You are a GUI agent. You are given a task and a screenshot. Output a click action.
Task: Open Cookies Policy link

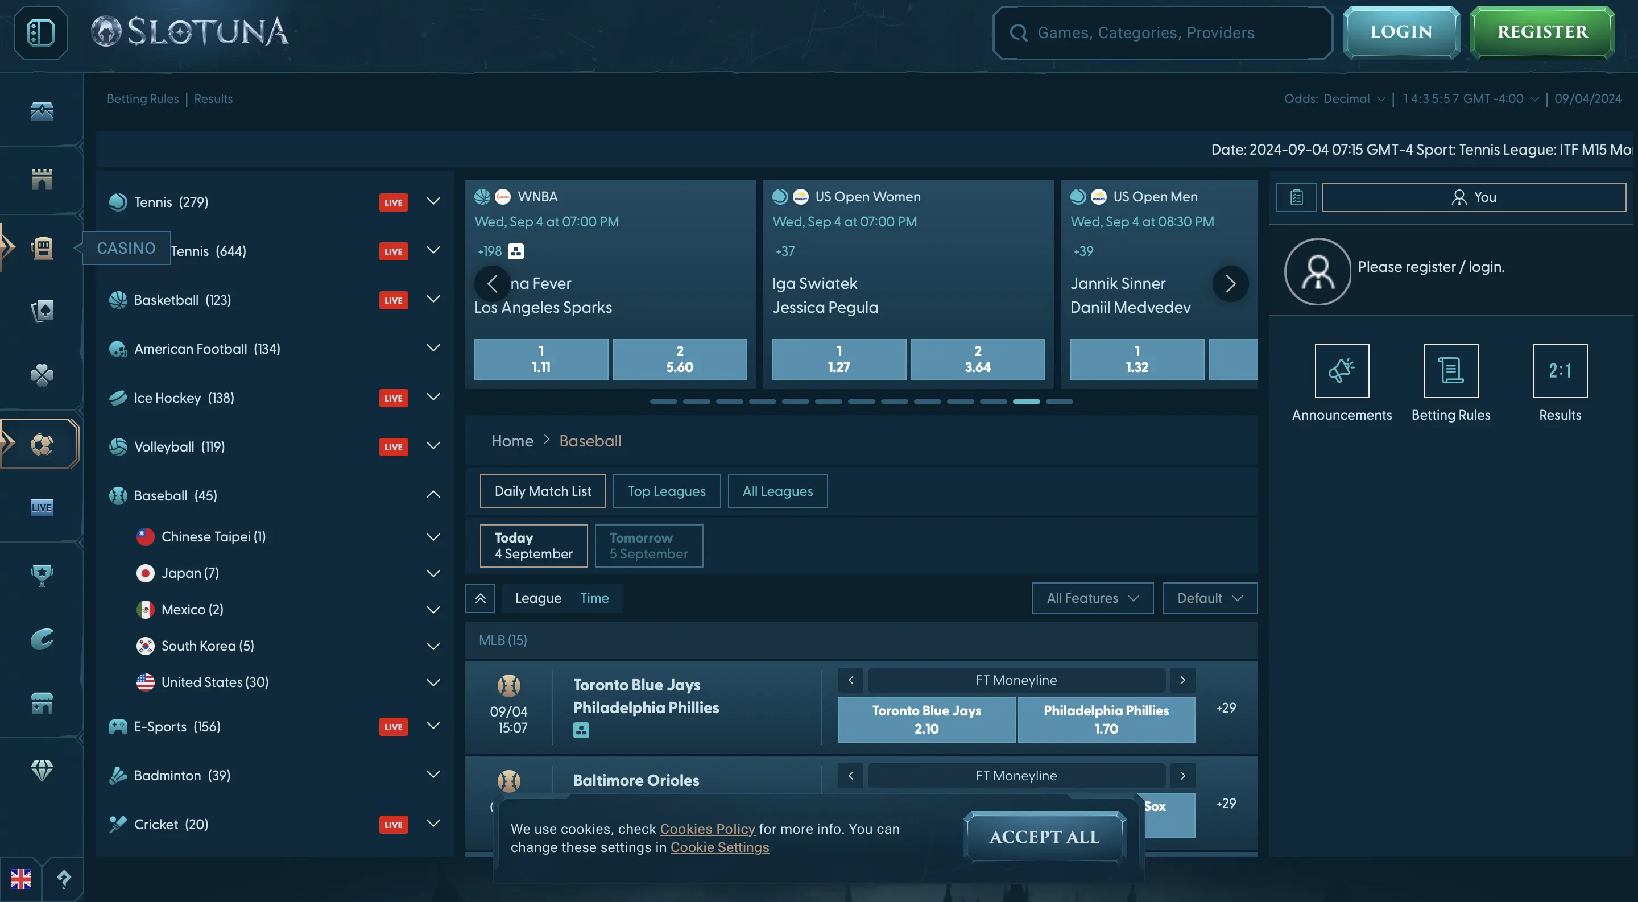[707, 829]
